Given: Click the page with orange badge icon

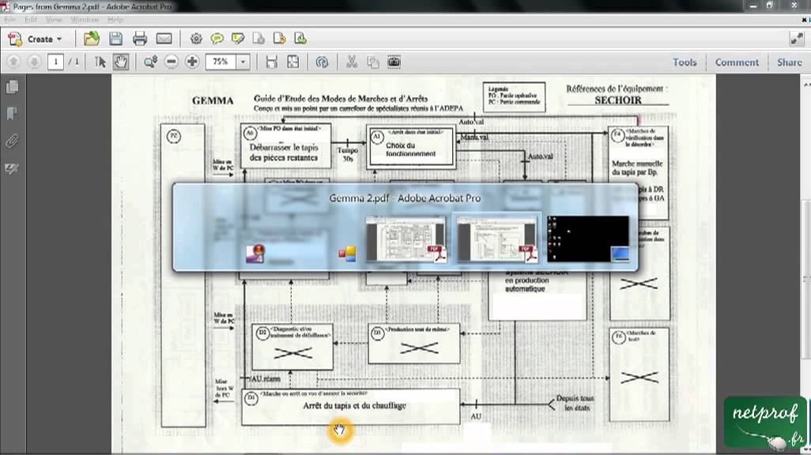Looking at the screenshot, I should (x=279, y=39).
